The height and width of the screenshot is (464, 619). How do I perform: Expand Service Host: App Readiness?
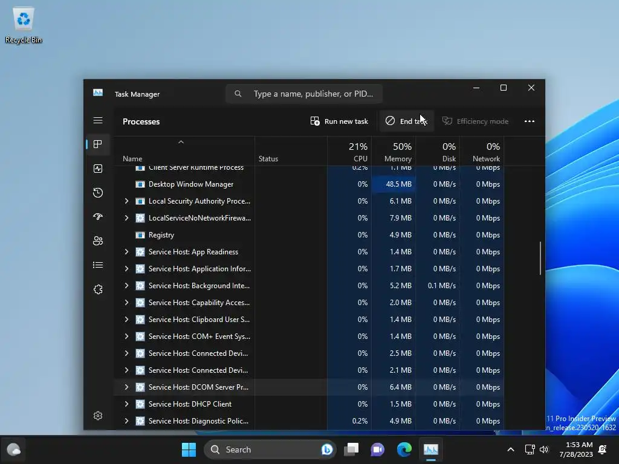click(126, 252)
